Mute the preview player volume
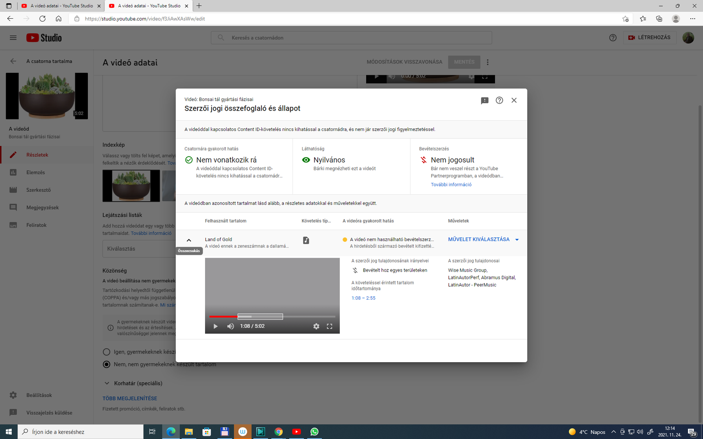Viewport: 703px width, 439px height. [x=231, y=326]
